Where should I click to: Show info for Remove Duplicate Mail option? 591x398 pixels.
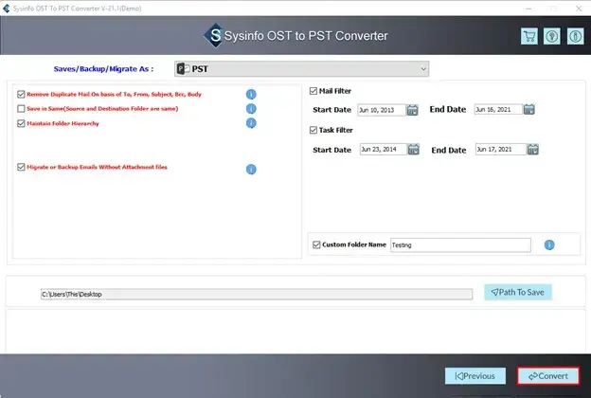(251, 95)
